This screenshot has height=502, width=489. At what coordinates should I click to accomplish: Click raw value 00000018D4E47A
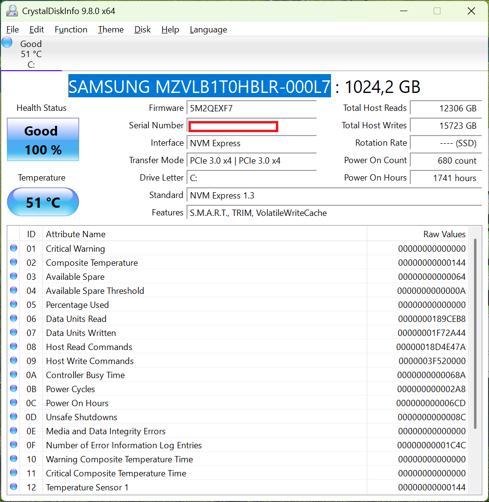[x=431, y=347]
